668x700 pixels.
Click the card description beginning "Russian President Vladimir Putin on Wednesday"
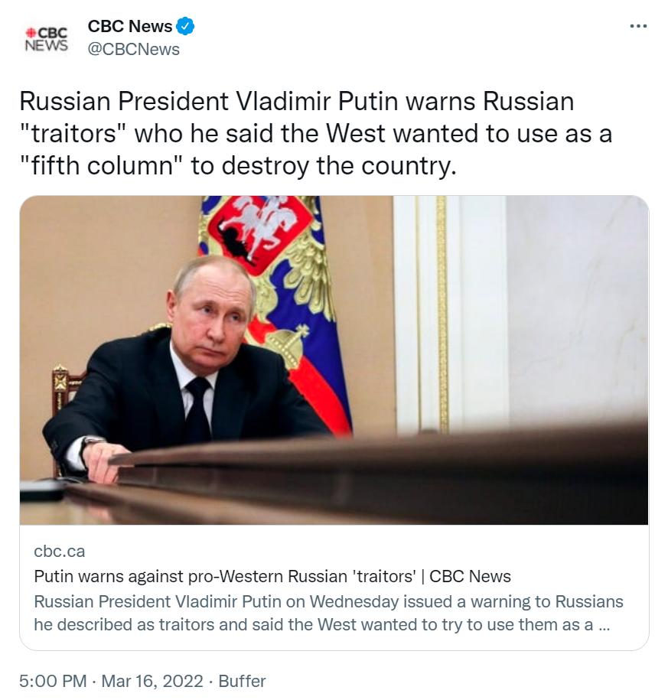tap(328, 613)
